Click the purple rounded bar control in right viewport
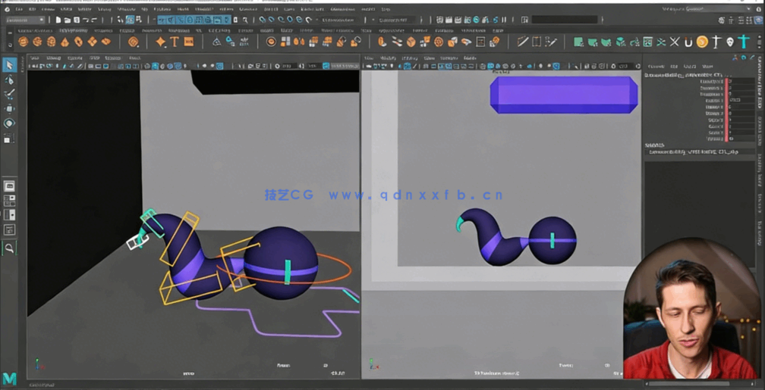The image size is (765, 390). 563,95
